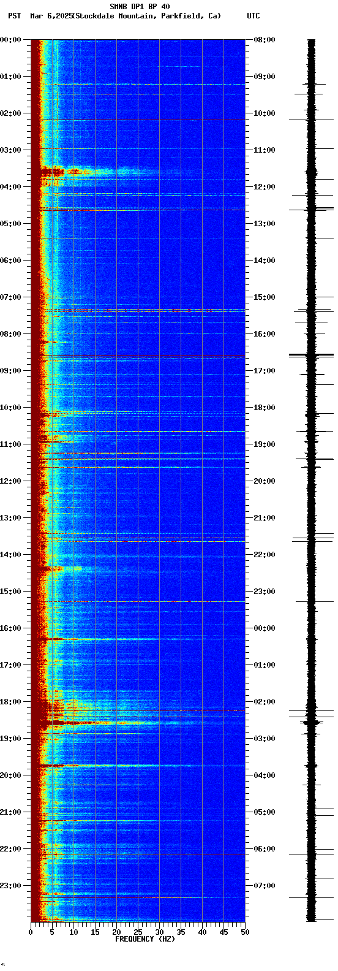Click the UTC 10:00 time label

tap(265, 113)
